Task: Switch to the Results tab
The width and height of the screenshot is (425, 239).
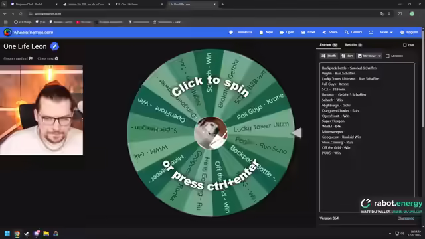Action: (353, 45)
